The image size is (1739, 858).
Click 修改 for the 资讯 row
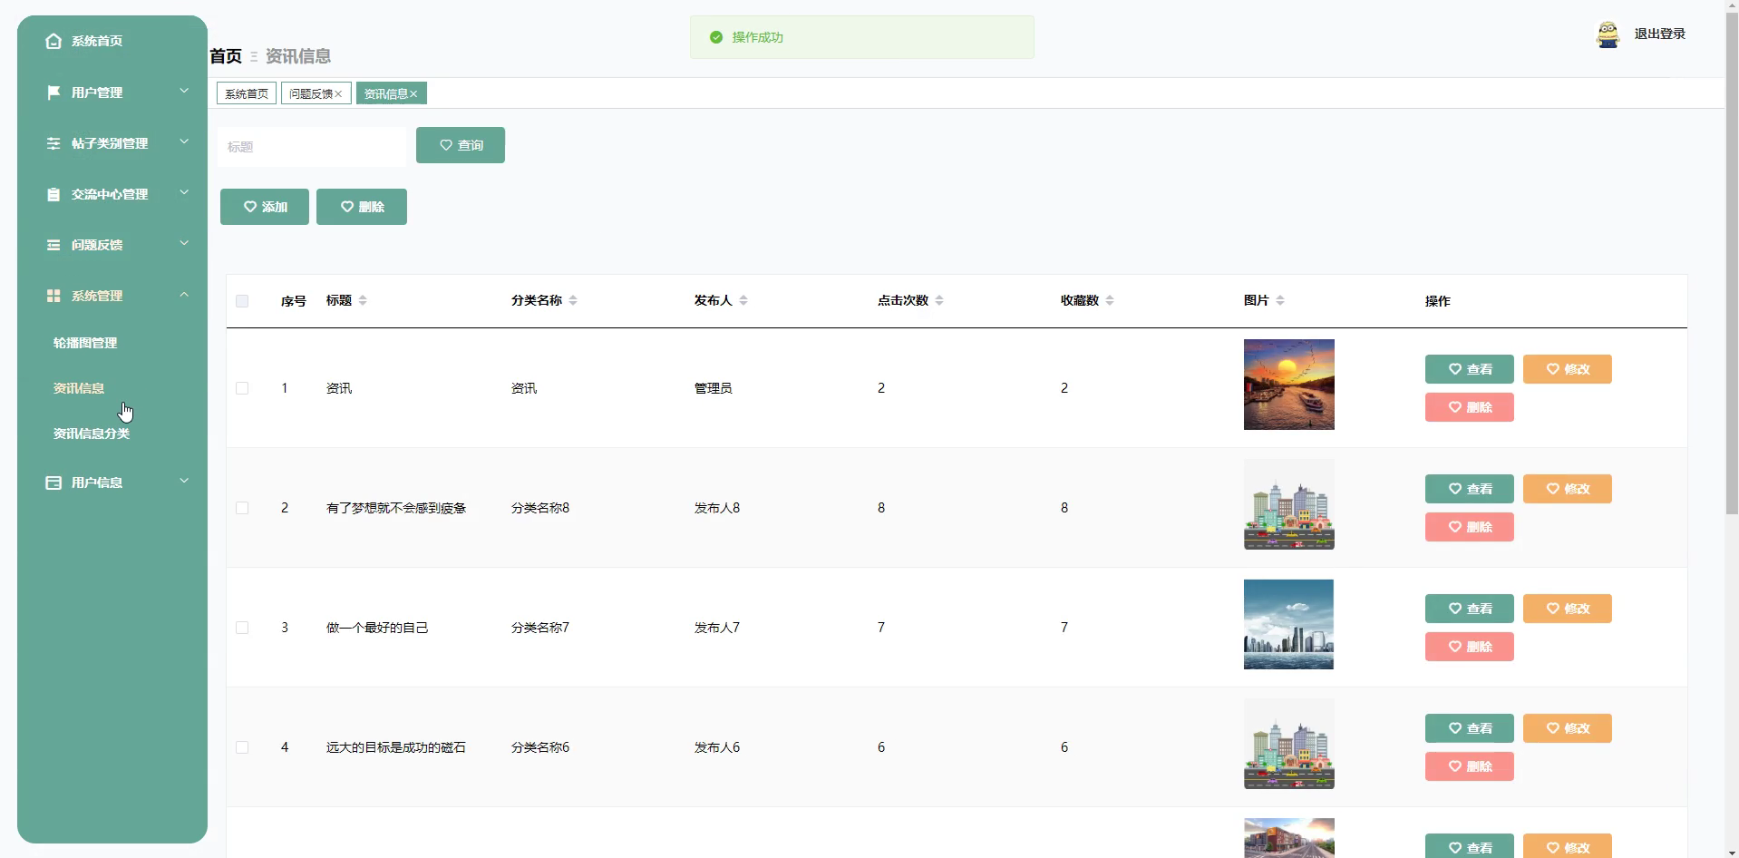(1568, 369)
